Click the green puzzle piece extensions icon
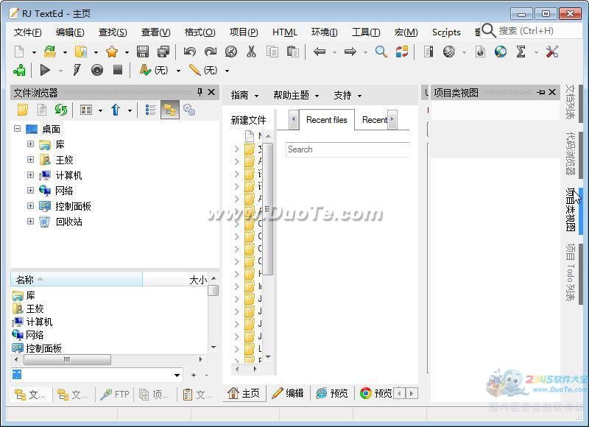This screenshot has height=427, width=589. pyautogui.click(x=20, y=70)
